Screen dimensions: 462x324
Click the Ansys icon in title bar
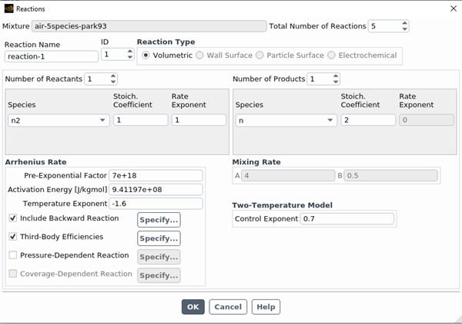coord(8,8)
